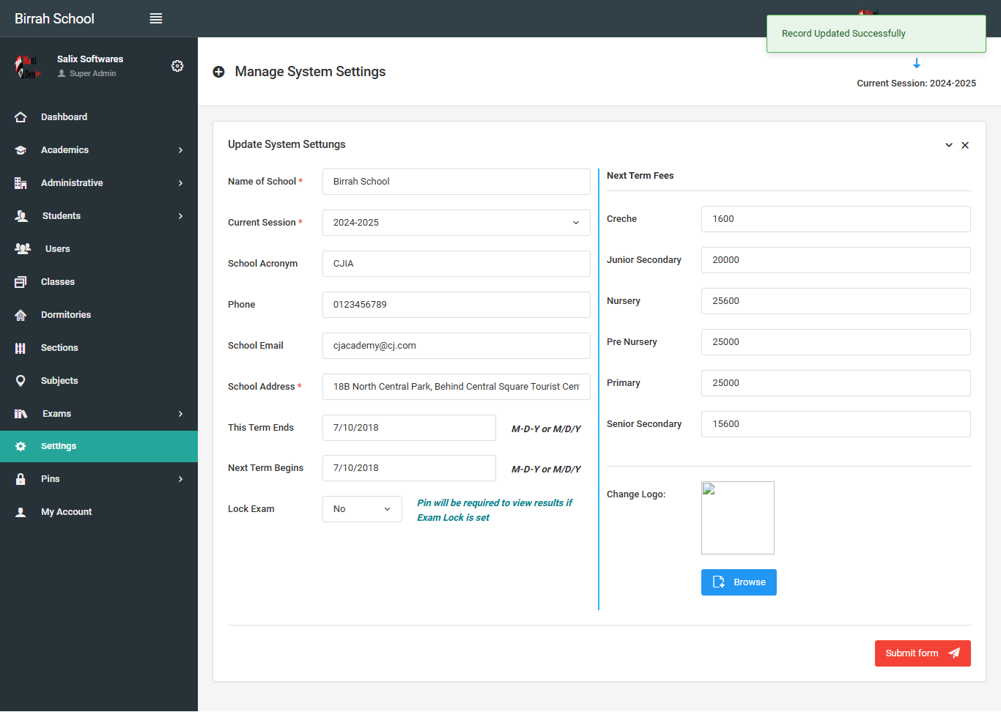Click the Pre Nursery fee field
The height and width of the screenshot is (712, 1001).
(836, 342)
